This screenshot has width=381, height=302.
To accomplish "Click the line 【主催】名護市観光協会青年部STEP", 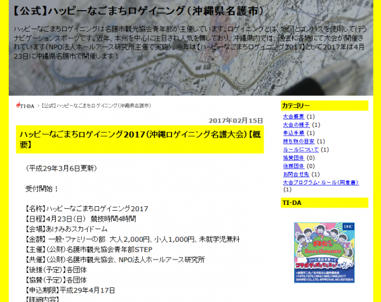I will (x=89, y=249).
